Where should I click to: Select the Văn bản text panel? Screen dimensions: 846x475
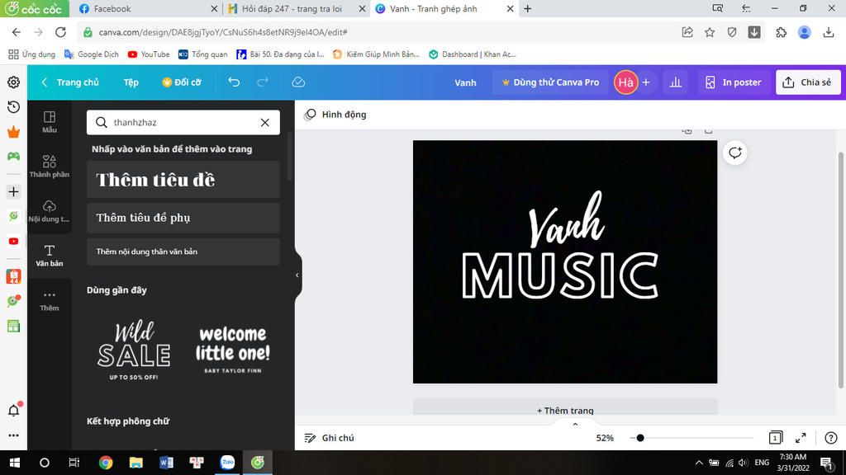tap(49, 256)
